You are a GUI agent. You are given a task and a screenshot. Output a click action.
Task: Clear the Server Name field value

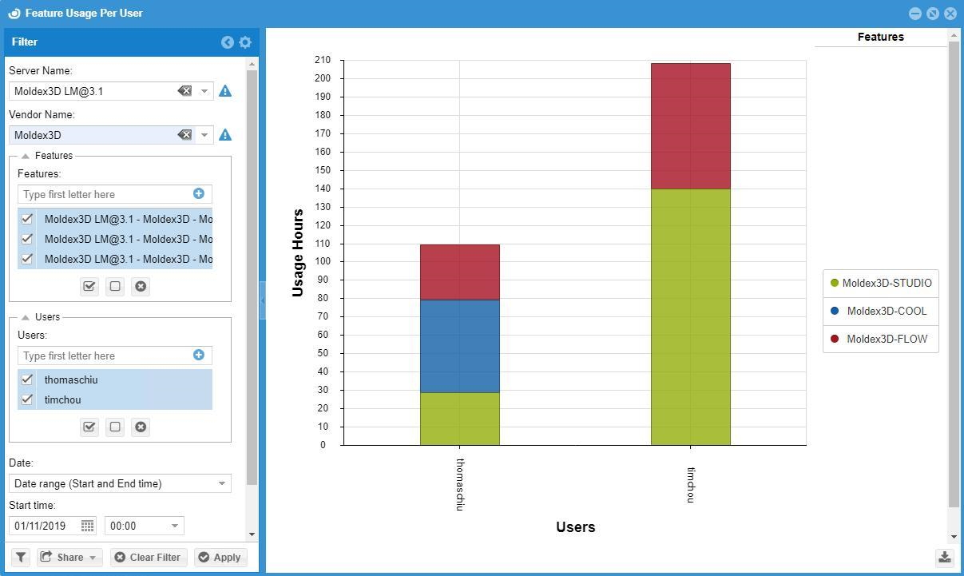(184, 91)
